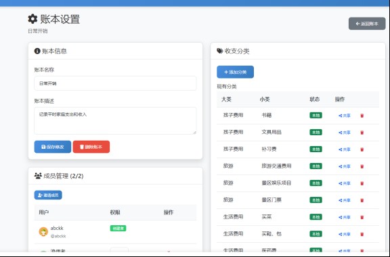Image resolution: width=390 pixels, height=257 pixels.
Task: Share the 买鞋、包 category
Action: [345, 234]
